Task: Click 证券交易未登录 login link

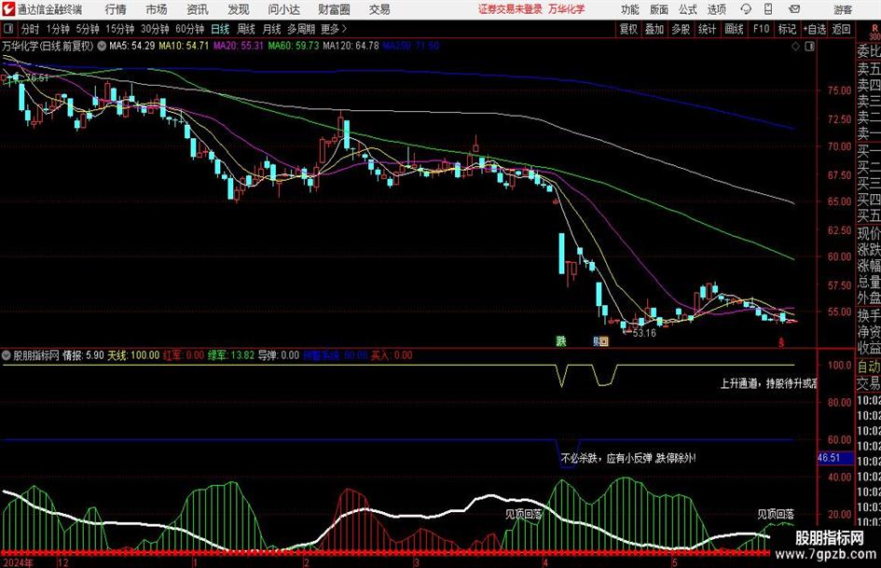Action: coord(510,9)
